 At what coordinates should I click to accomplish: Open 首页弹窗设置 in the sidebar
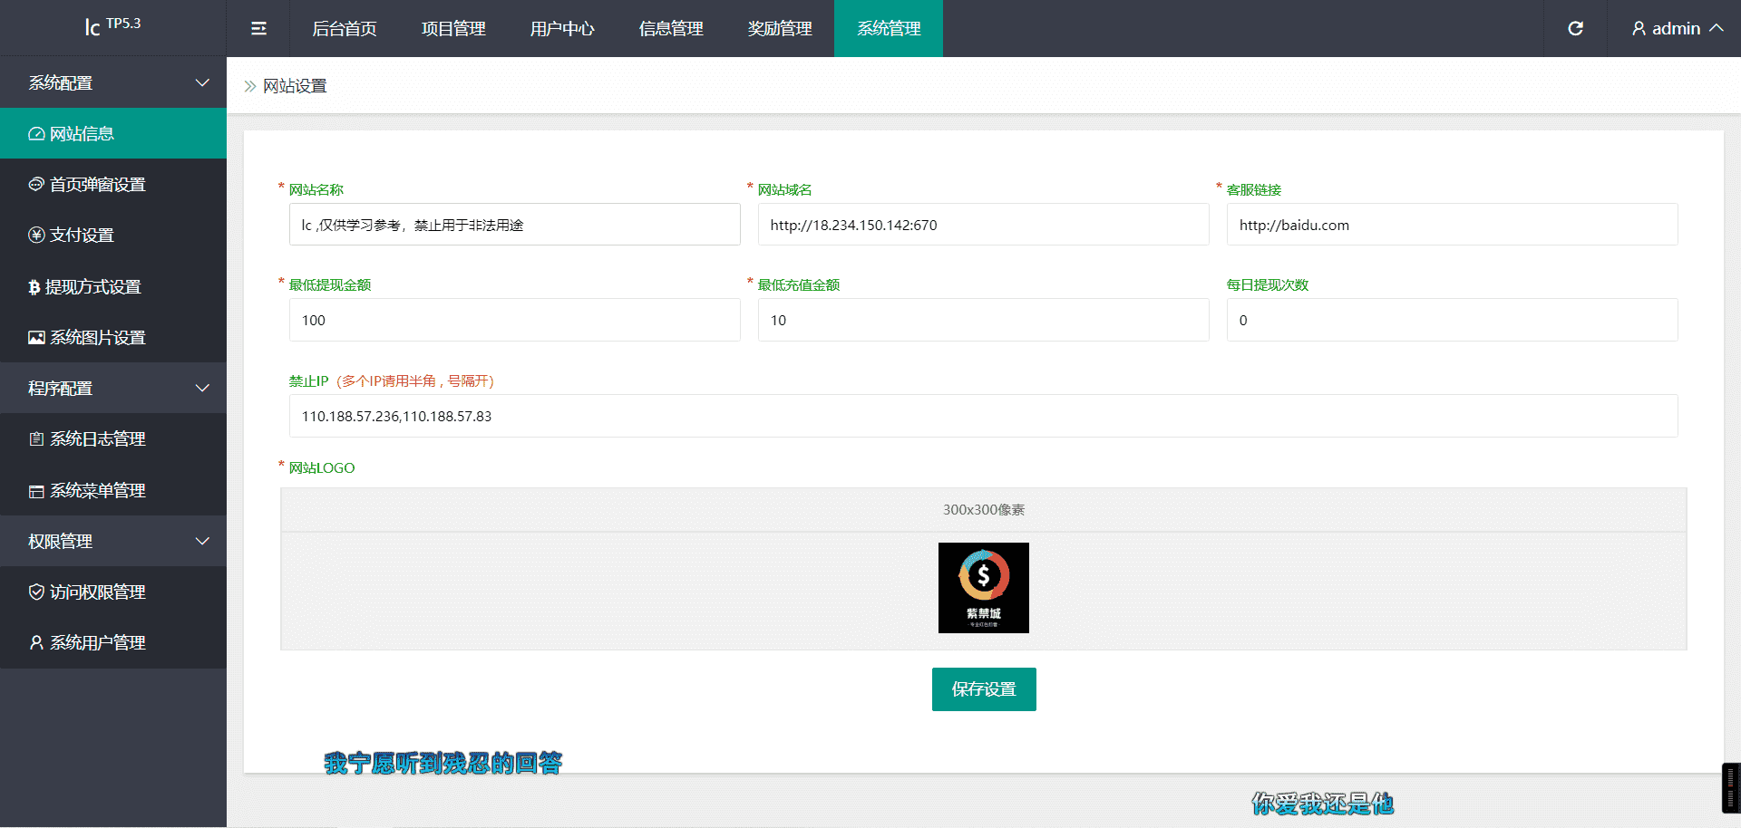[x=113, y=185]
